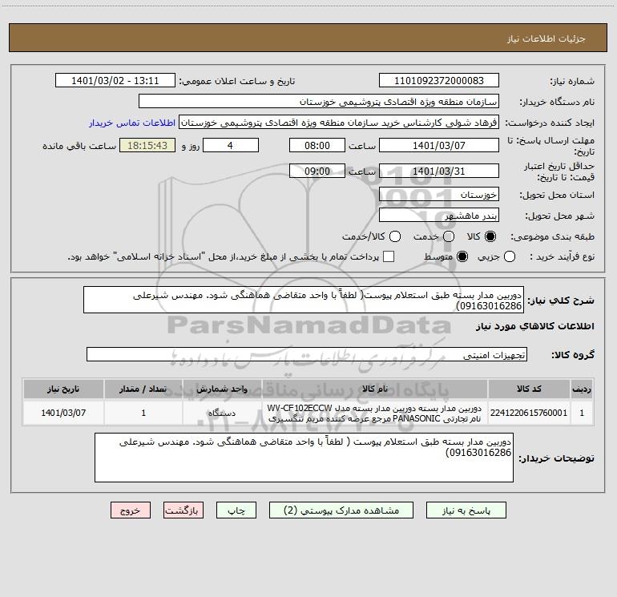Click the need number field 1101092372000083

[439, 81]
